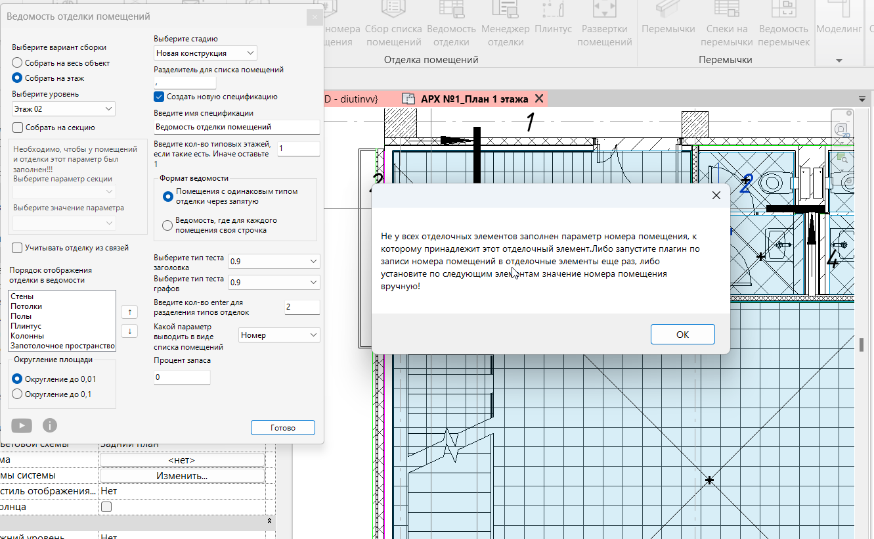Switch to АРХ №1_План 1 этажа tab

pos(474,99)
